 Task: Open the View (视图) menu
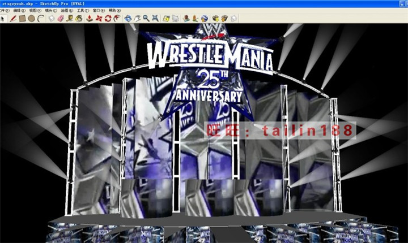(35, 10)
